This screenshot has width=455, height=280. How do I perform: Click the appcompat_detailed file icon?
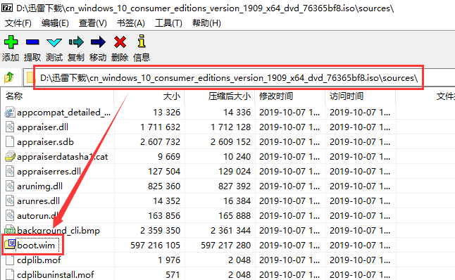click(10, 112)
